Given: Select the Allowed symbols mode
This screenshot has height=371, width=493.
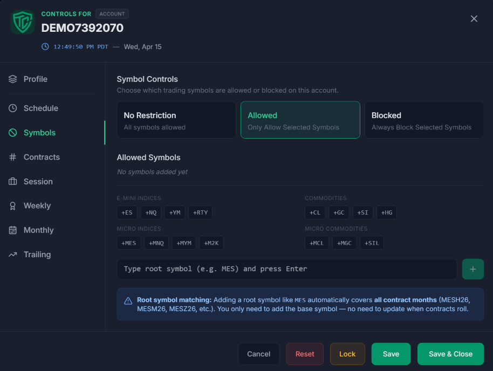Looking at the screenshot, I should click(300, 120).
